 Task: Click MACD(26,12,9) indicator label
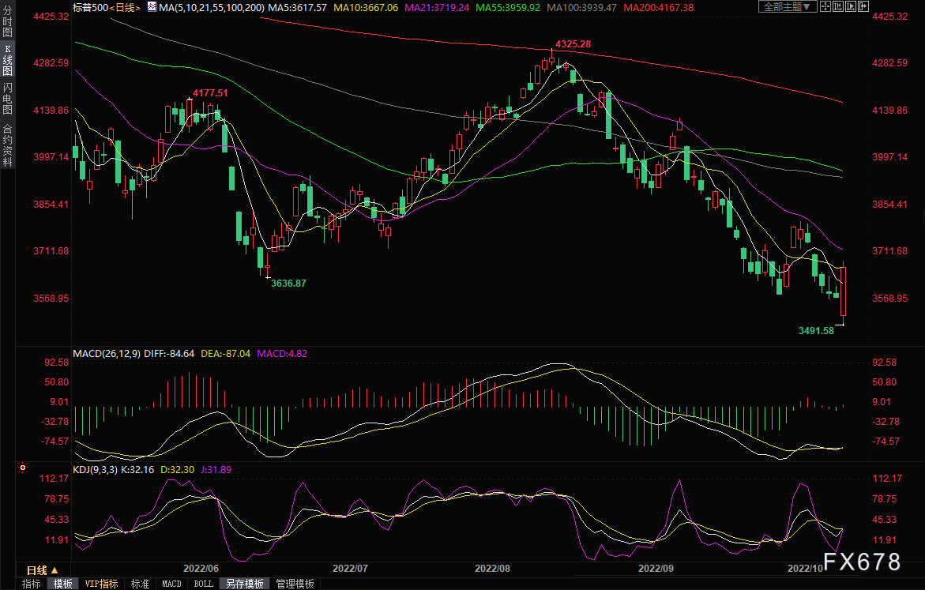pyautogui.click(x=107, y=353)
